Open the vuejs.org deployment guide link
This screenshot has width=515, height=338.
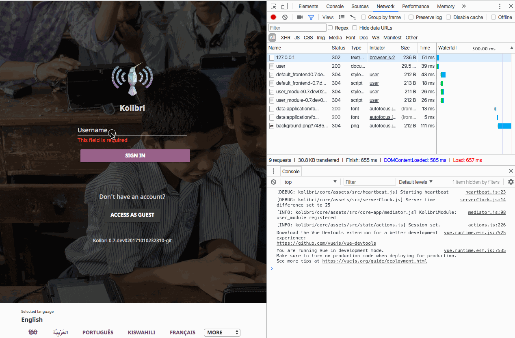tap(374, 261)
